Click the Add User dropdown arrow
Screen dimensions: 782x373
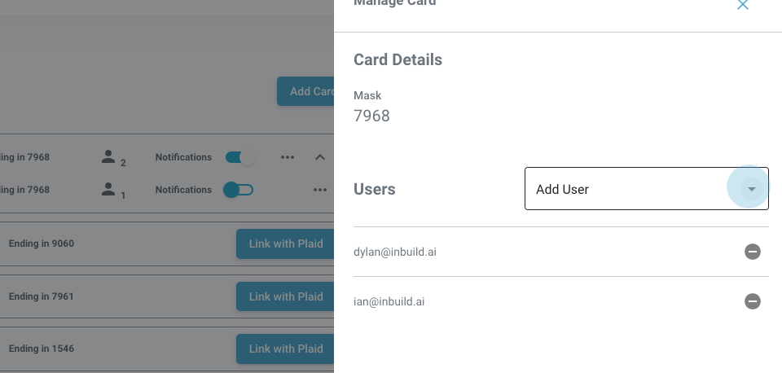(x=751, y=189)
